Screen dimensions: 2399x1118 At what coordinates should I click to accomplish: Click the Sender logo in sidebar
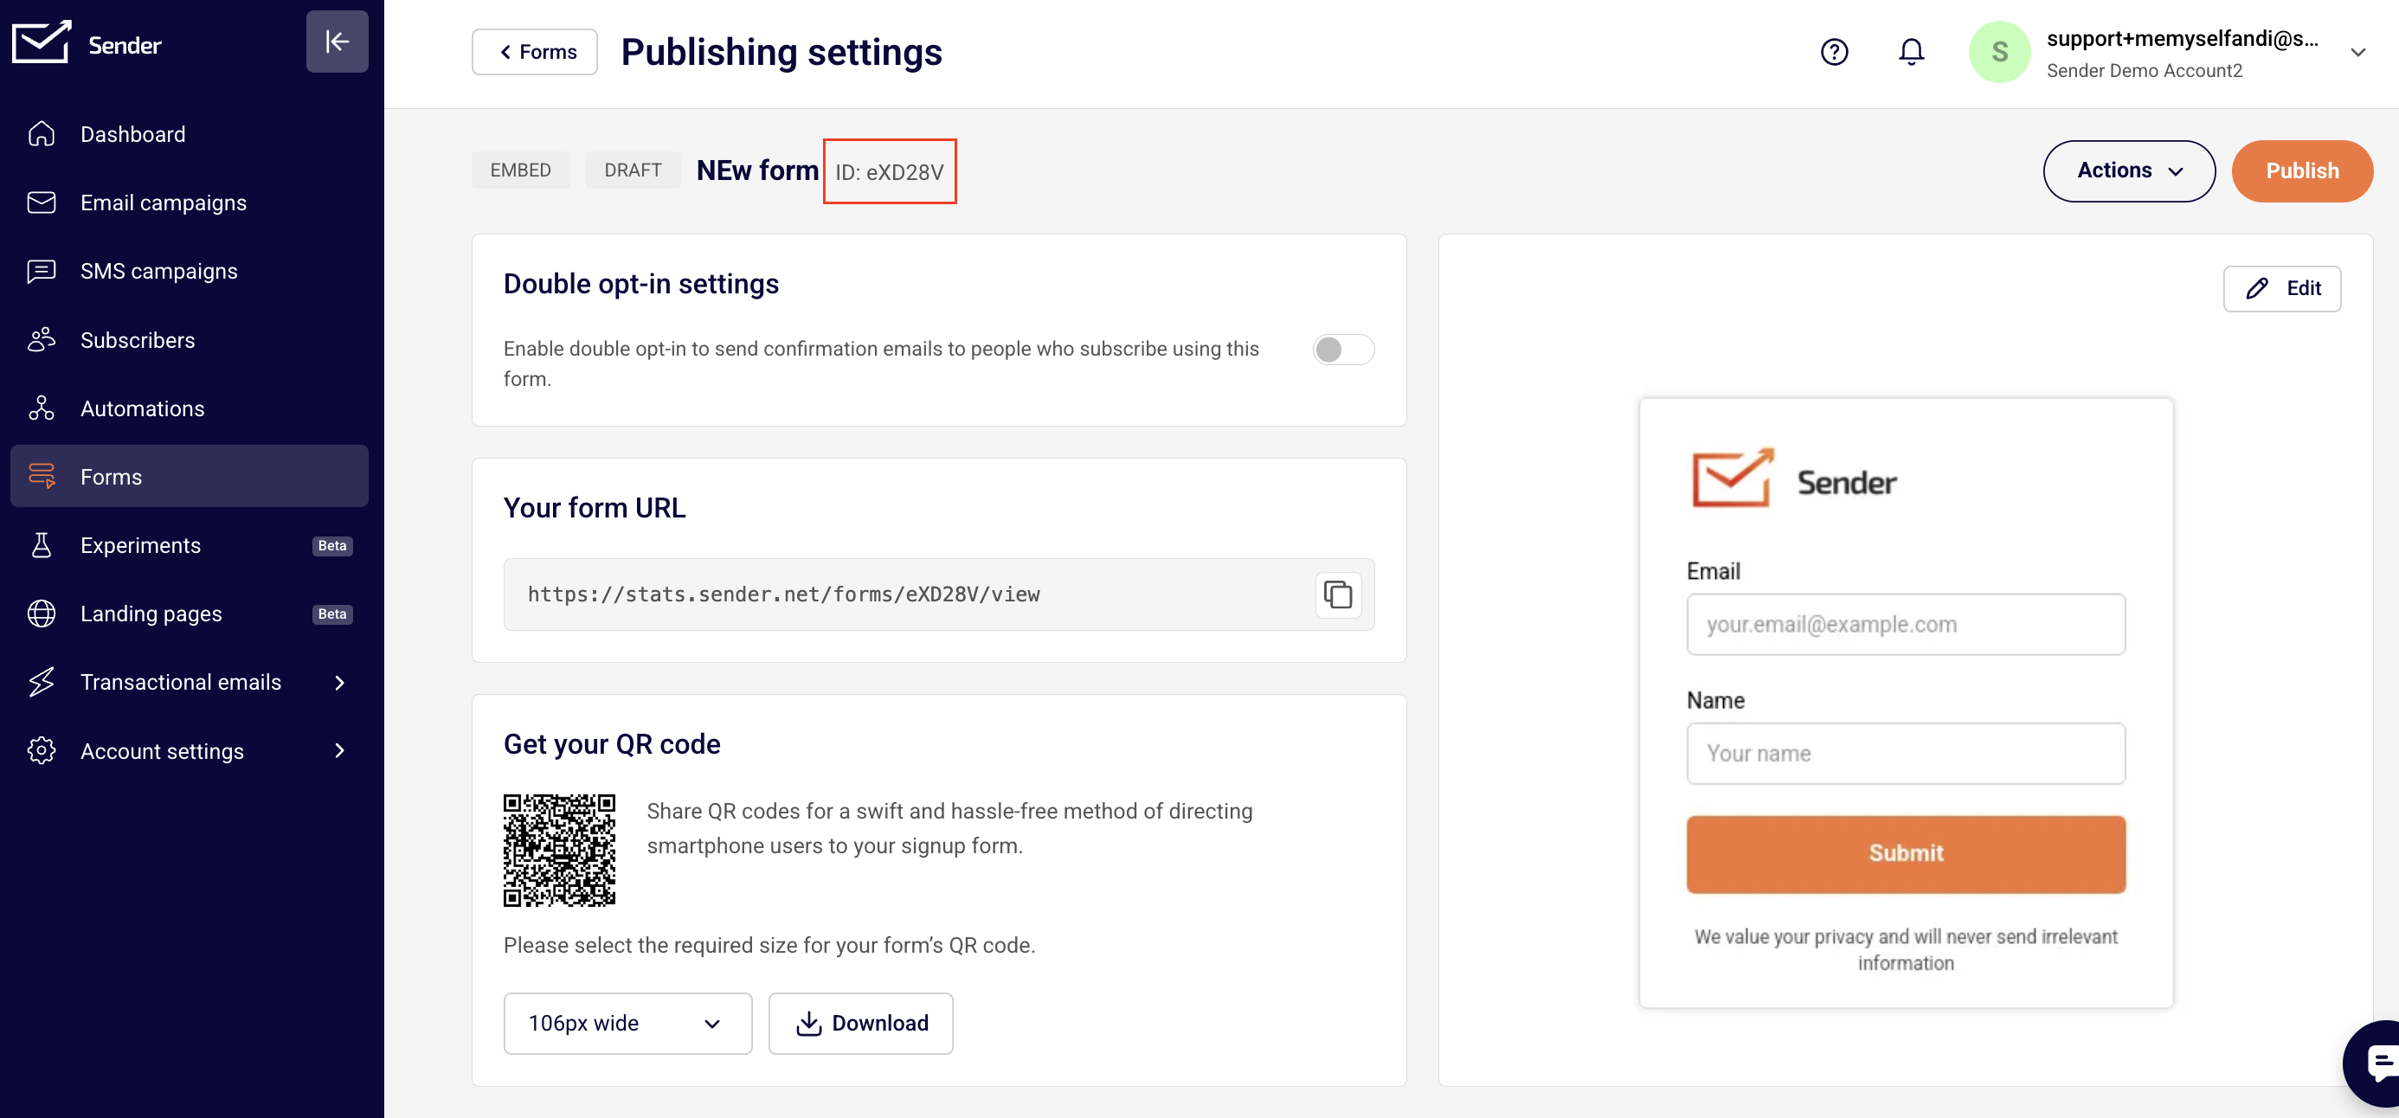[87, 42]
